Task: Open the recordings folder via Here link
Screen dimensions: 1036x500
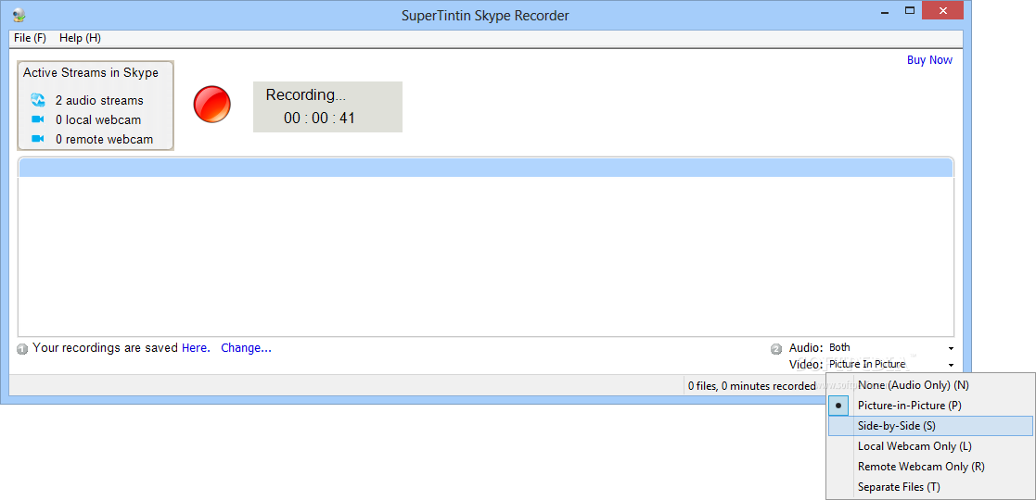Action: 196,347
